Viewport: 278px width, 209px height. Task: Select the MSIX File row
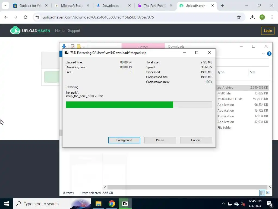tap(242, 93)
